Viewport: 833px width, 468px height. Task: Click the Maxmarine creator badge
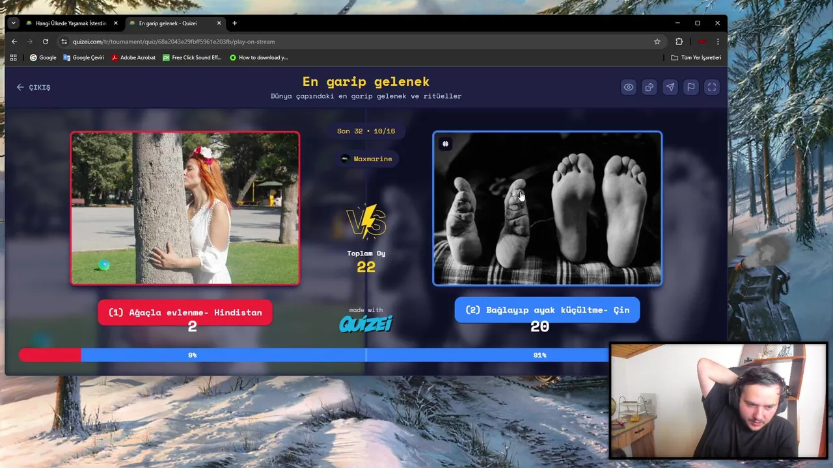366,159
